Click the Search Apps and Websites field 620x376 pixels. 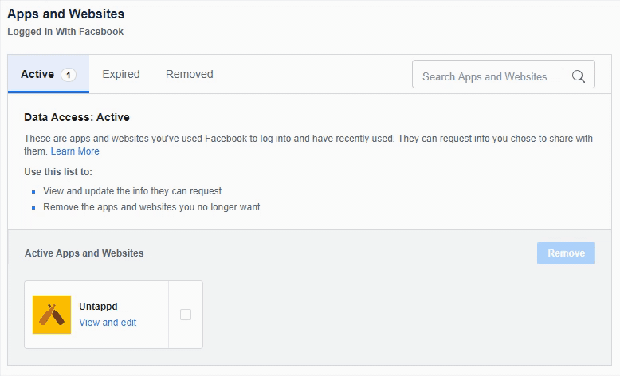pos(504,74)
